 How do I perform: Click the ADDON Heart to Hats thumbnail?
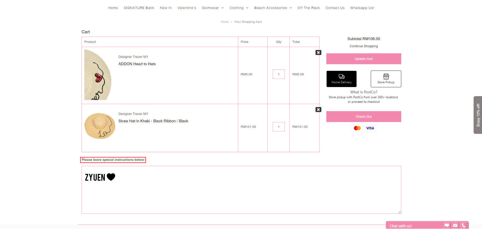(98, 75)
